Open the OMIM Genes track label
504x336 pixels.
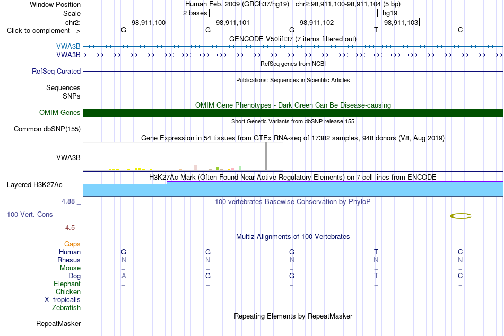(59, 113)
